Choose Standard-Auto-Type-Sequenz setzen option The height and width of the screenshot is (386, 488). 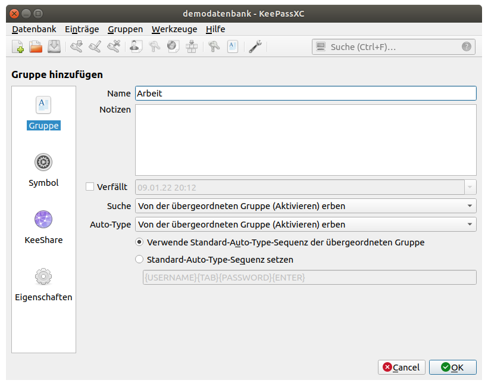coord(139,260)
